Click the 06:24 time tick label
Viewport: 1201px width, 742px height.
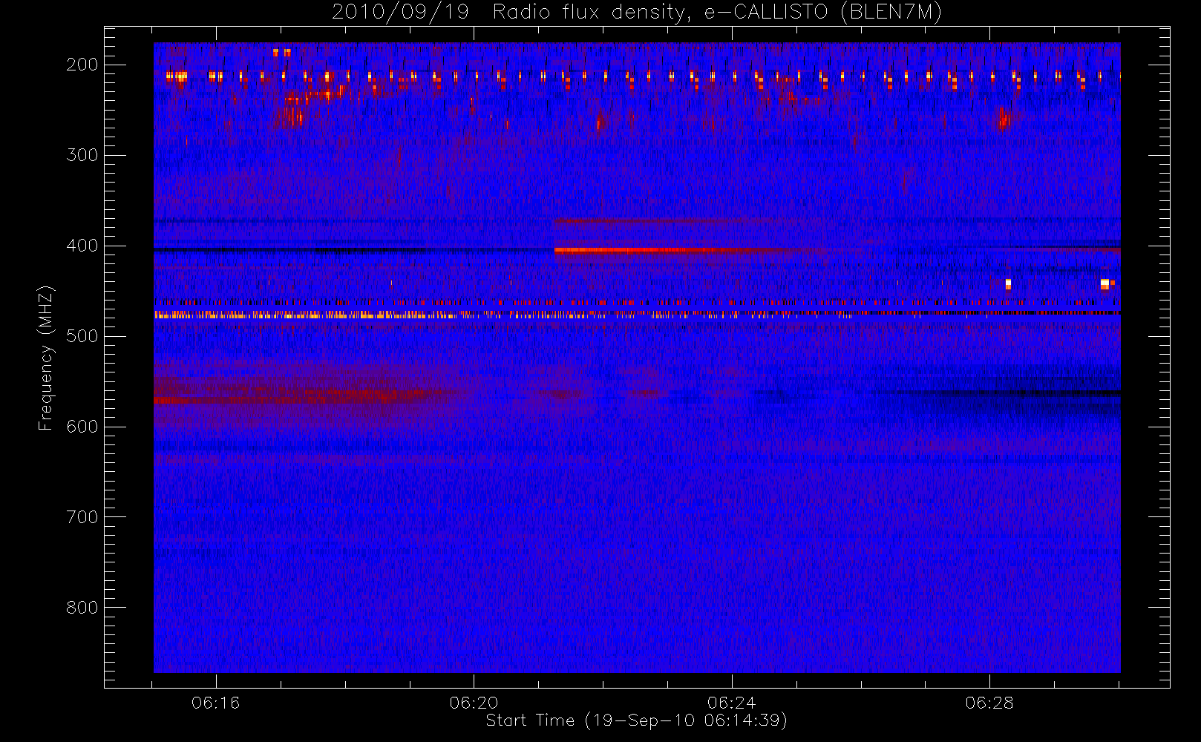click(732, 703)
